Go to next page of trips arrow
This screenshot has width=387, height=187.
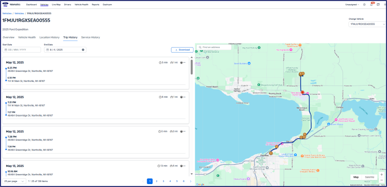[191, 181]
